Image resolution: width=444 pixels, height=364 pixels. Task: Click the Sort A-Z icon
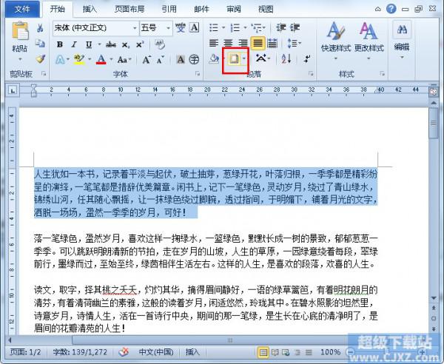286,59
